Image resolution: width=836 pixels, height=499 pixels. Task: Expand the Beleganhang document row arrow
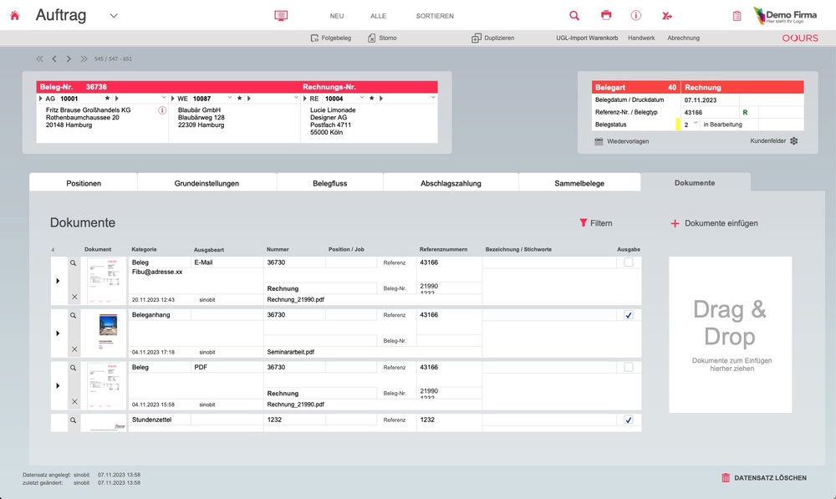[x=59, y=334]
